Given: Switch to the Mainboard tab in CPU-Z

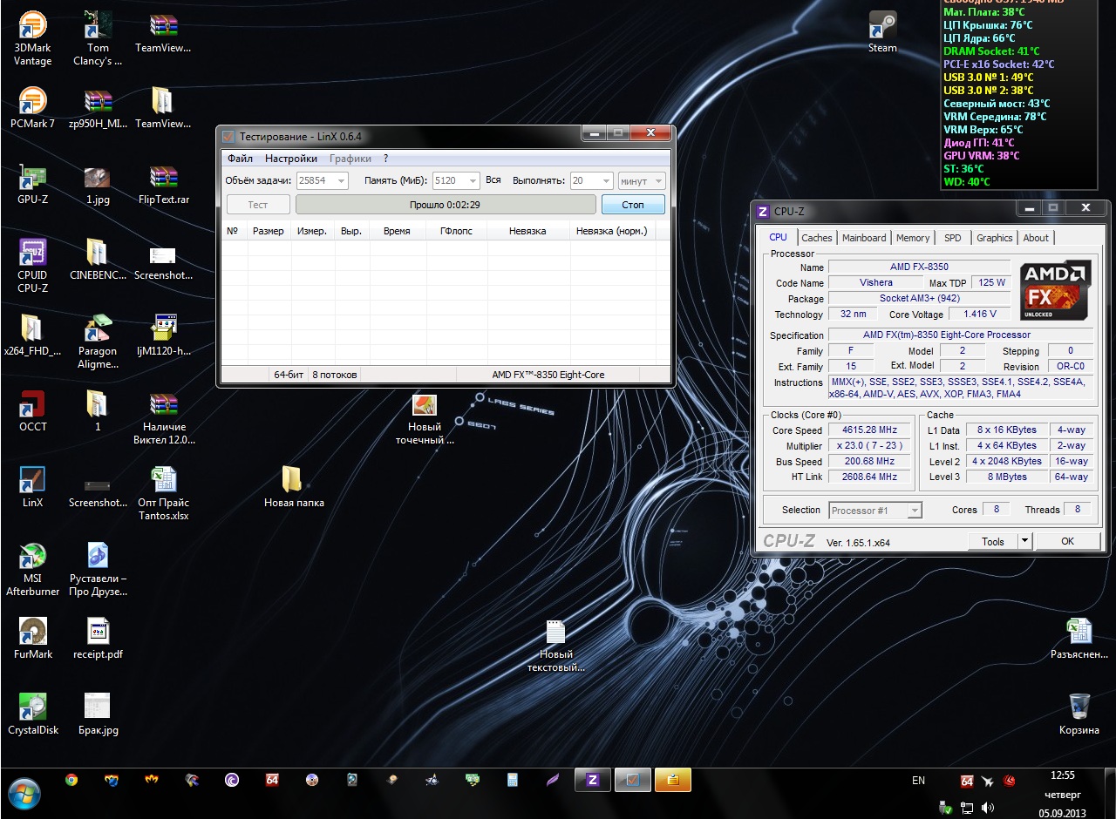Looking at the screenshot, I should (x=863, y=238).
